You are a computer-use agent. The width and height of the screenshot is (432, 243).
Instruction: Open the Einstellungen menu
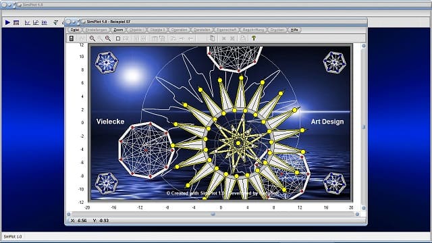click(x=96, y=30)
